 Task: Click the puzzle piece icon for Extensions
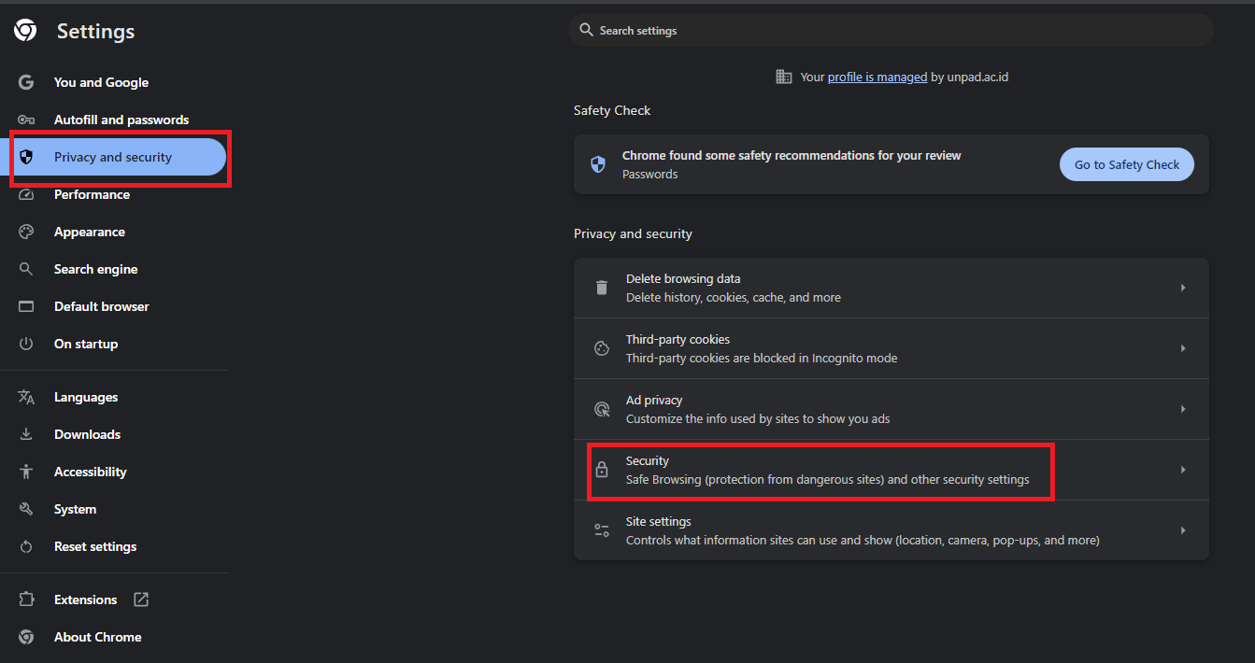pyautogui.click(x=26, y=600)
